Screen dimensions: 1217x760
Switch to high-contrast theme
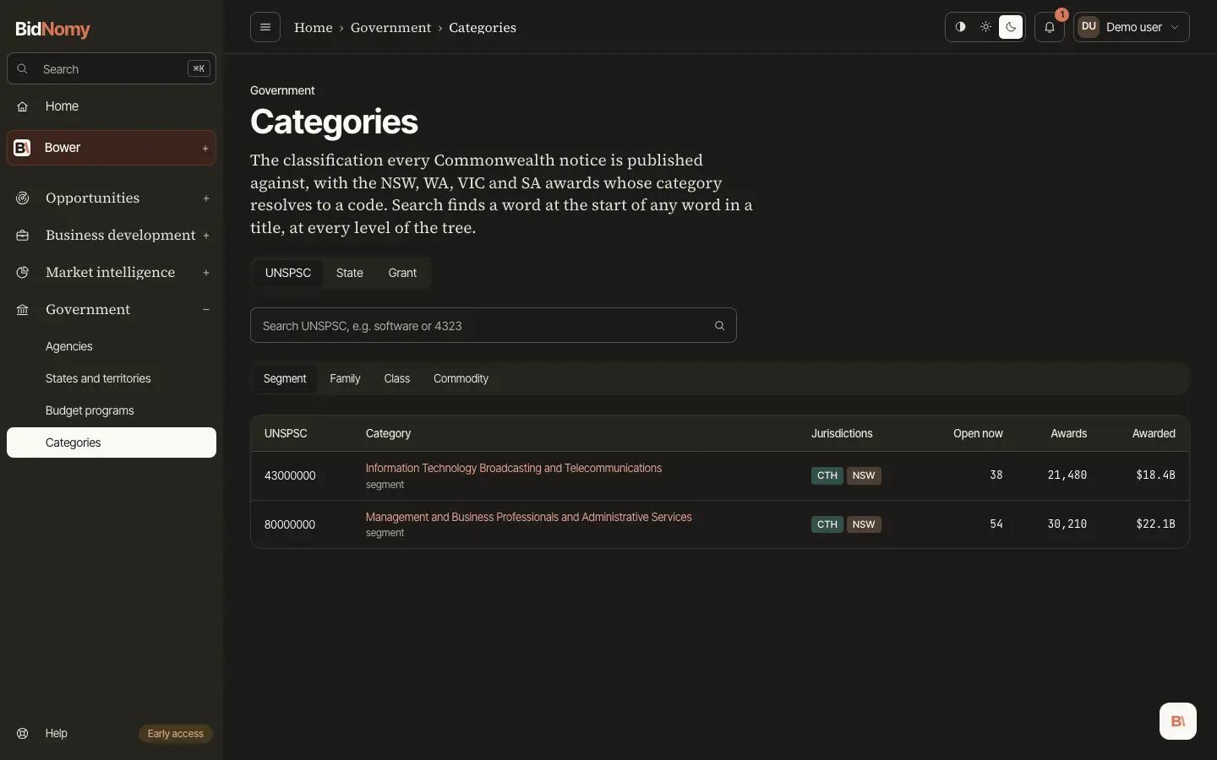pos(960,27)
